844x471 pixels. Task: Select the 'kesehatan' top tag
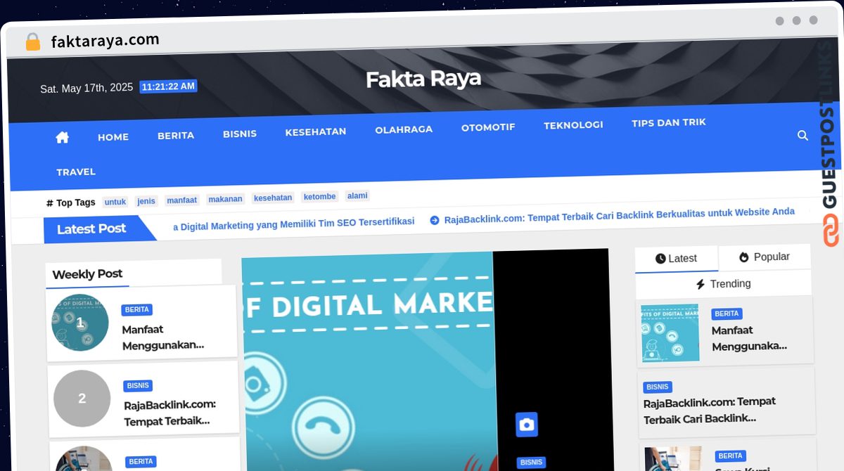click(x=273, y=198)
